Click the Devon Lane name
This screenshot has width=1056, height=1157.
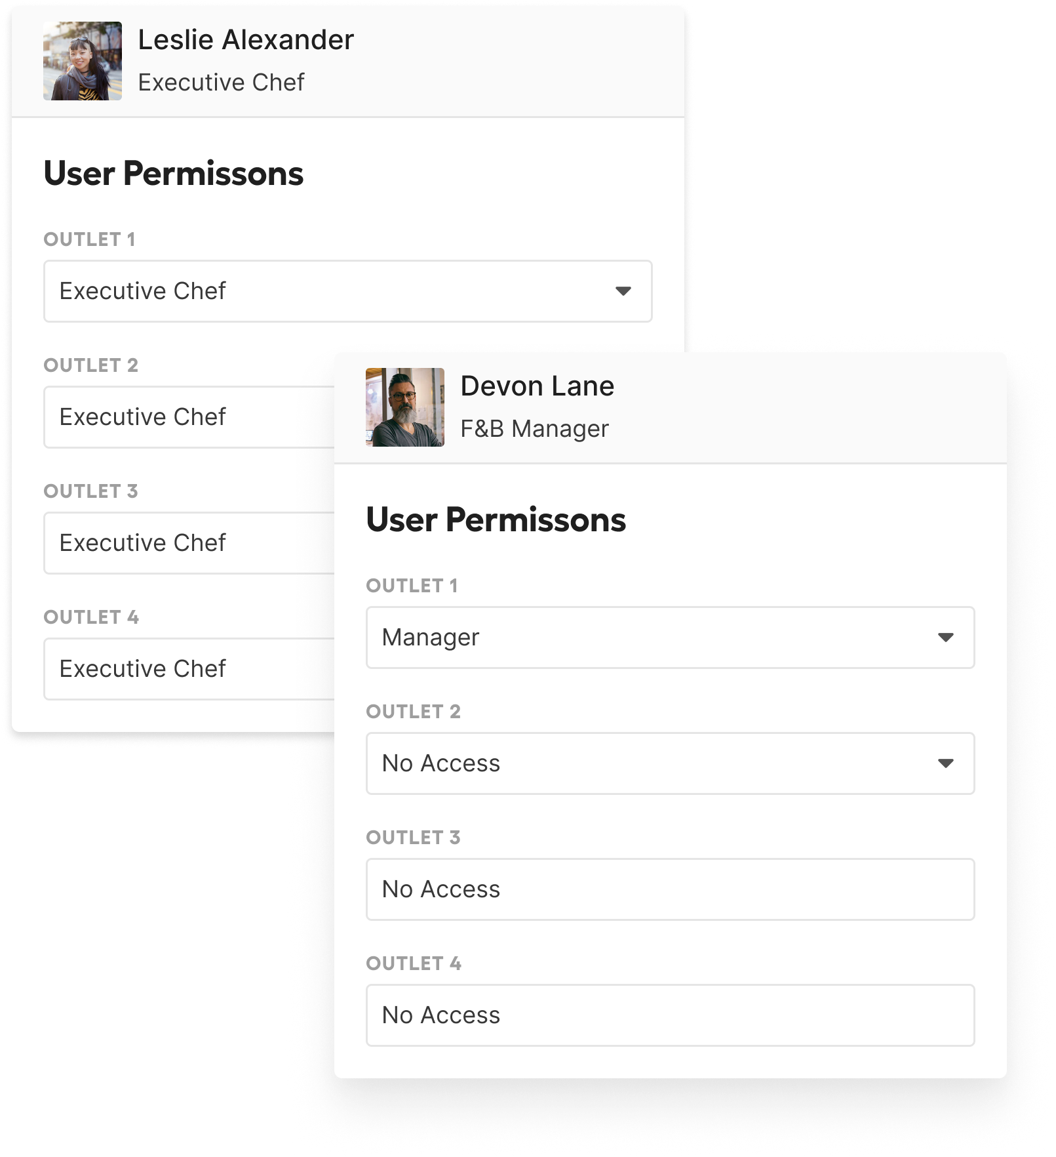538,386
